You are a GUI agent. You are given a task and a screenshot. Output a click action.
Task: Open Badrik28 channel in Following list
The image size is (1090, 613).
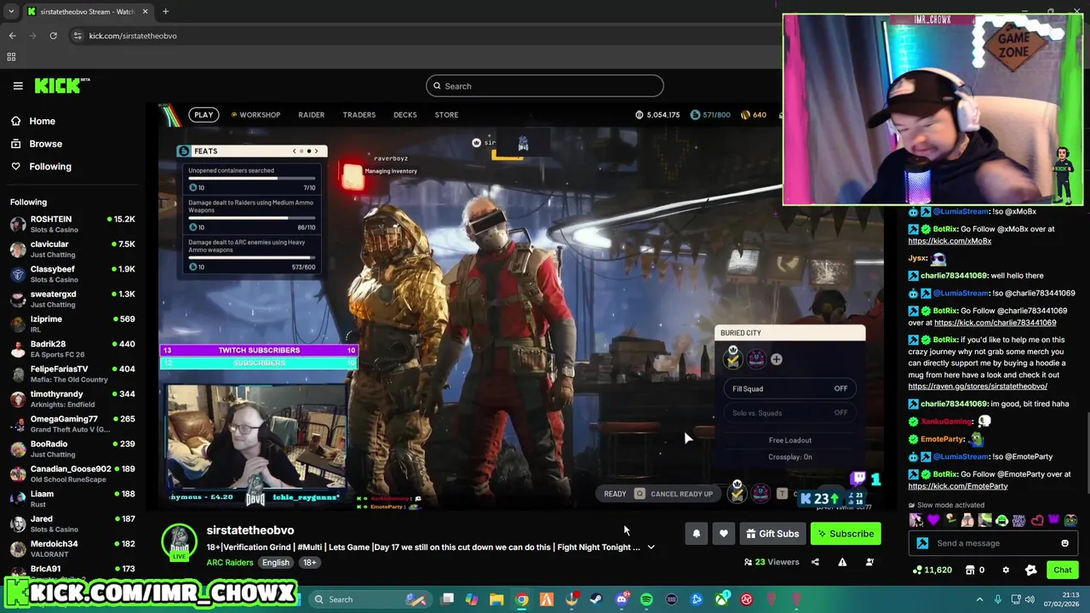click(x=72, y=349)
